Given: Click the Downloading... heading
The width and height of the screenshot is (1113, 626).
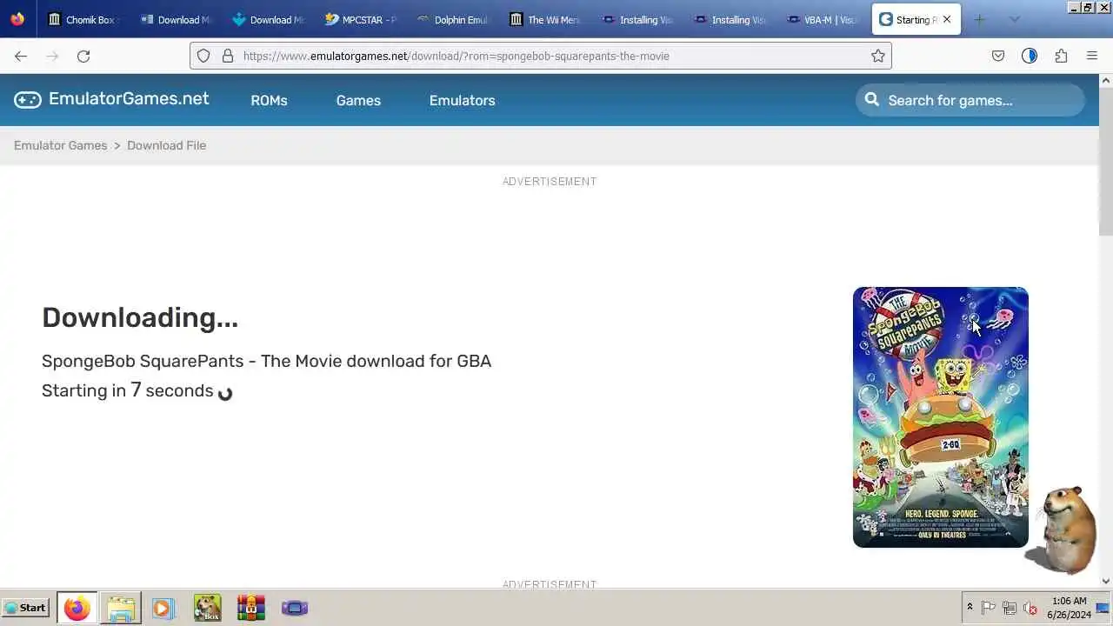Looking at the screenshot, I should click(x=140, y=317).
